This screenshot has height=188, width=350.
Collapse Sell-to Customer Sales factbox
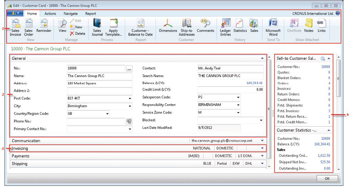[329, 58]
